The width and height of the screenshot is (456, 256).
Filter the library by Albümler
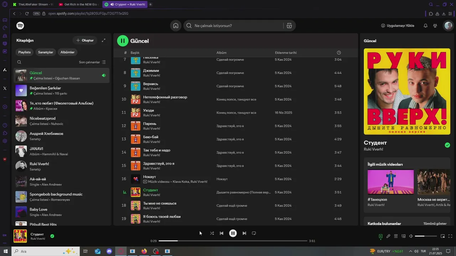click(67, 52)
